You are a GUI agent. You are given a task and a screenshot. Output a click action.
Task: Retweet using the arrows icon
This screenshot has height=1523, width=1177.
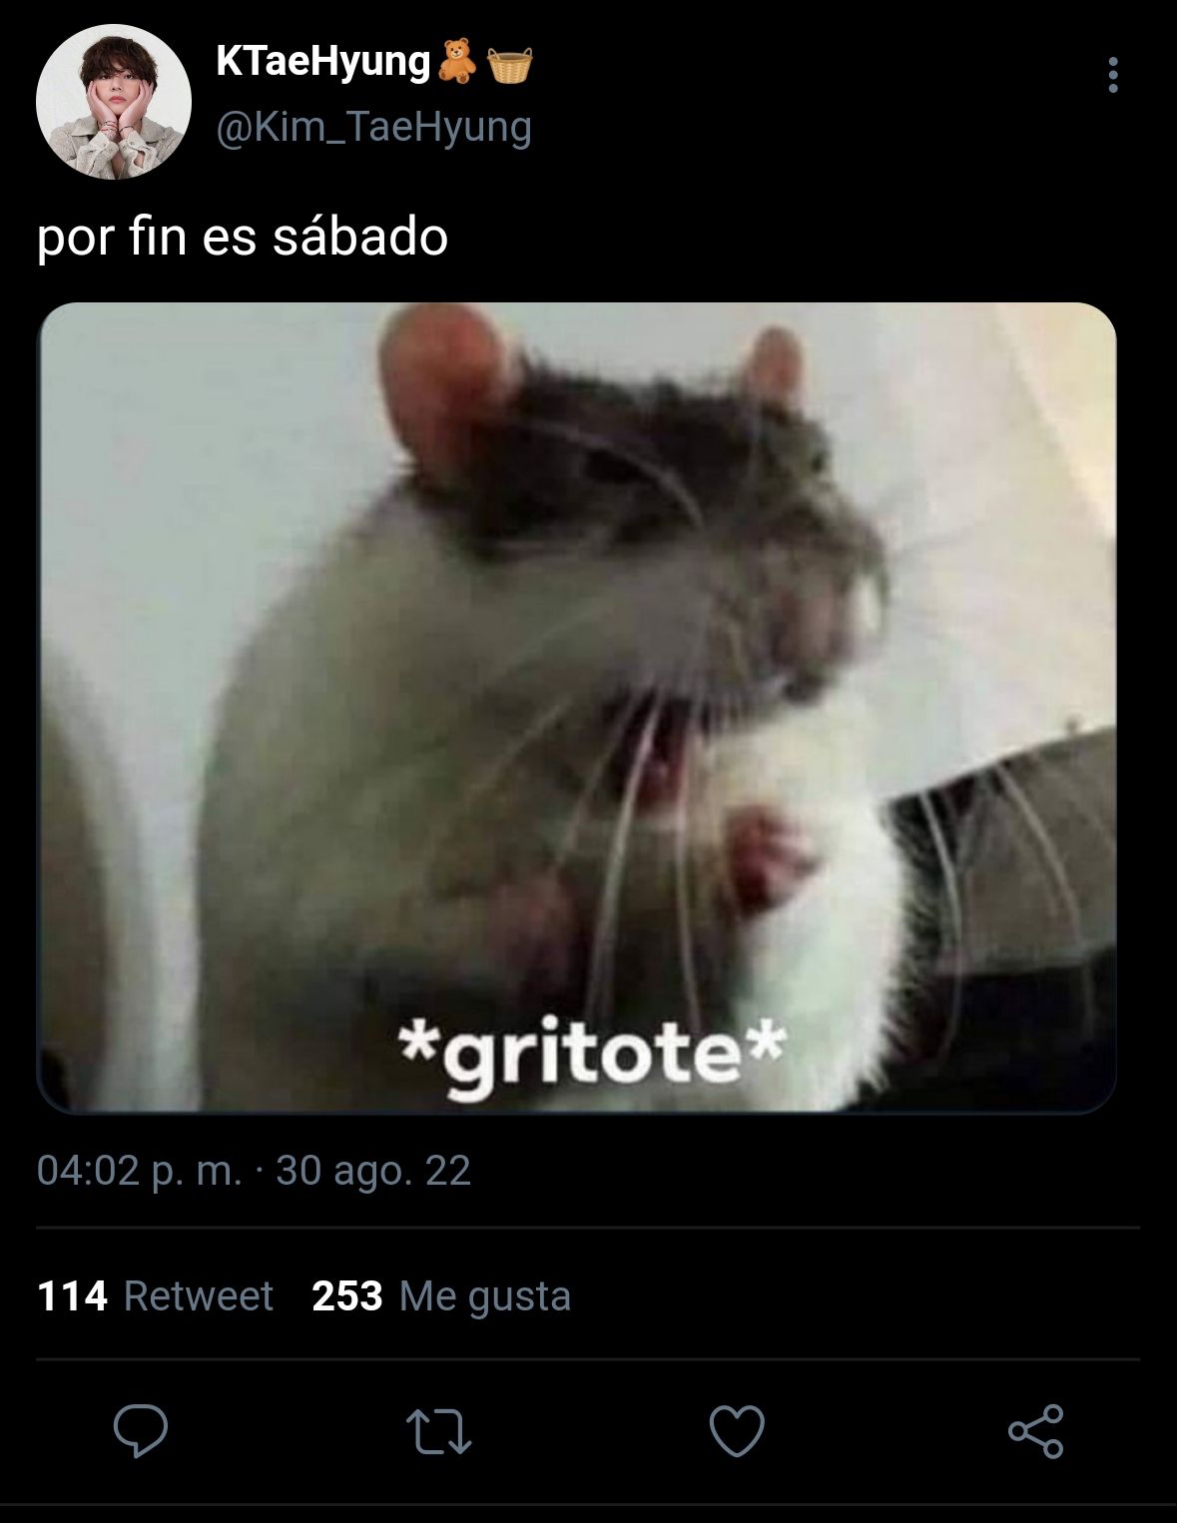(x=439, y=1432)
